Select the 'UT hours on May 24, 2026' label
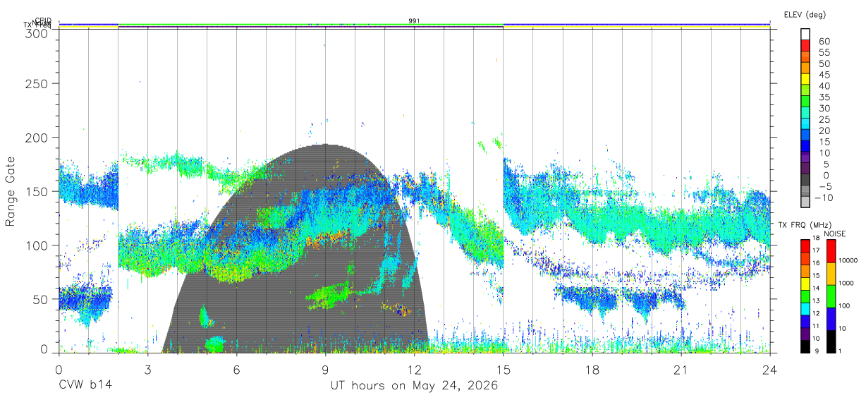 [414, 386]
